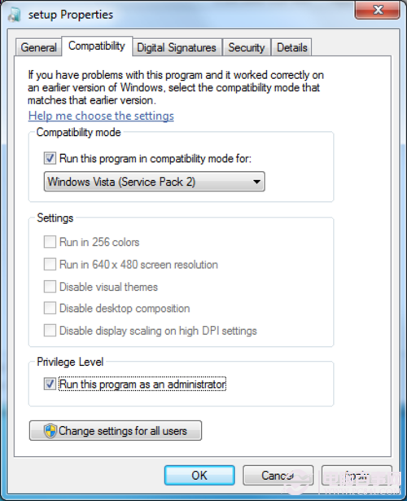Viewport: 407px width, 501px height.
Task: Check the Run in 256 colors box
Action: click(x=50, y=242)
